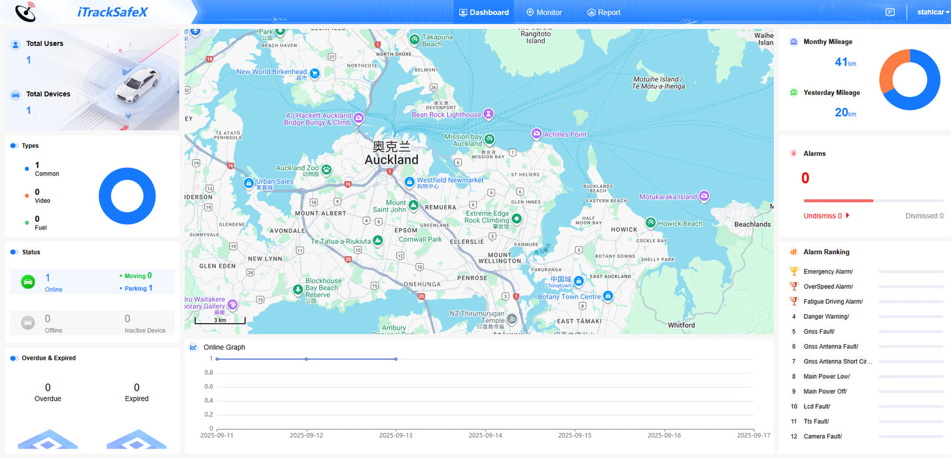Select the Auckland Zoo map marker
This screenshot has height=458, width=951.
click(326, 169)
